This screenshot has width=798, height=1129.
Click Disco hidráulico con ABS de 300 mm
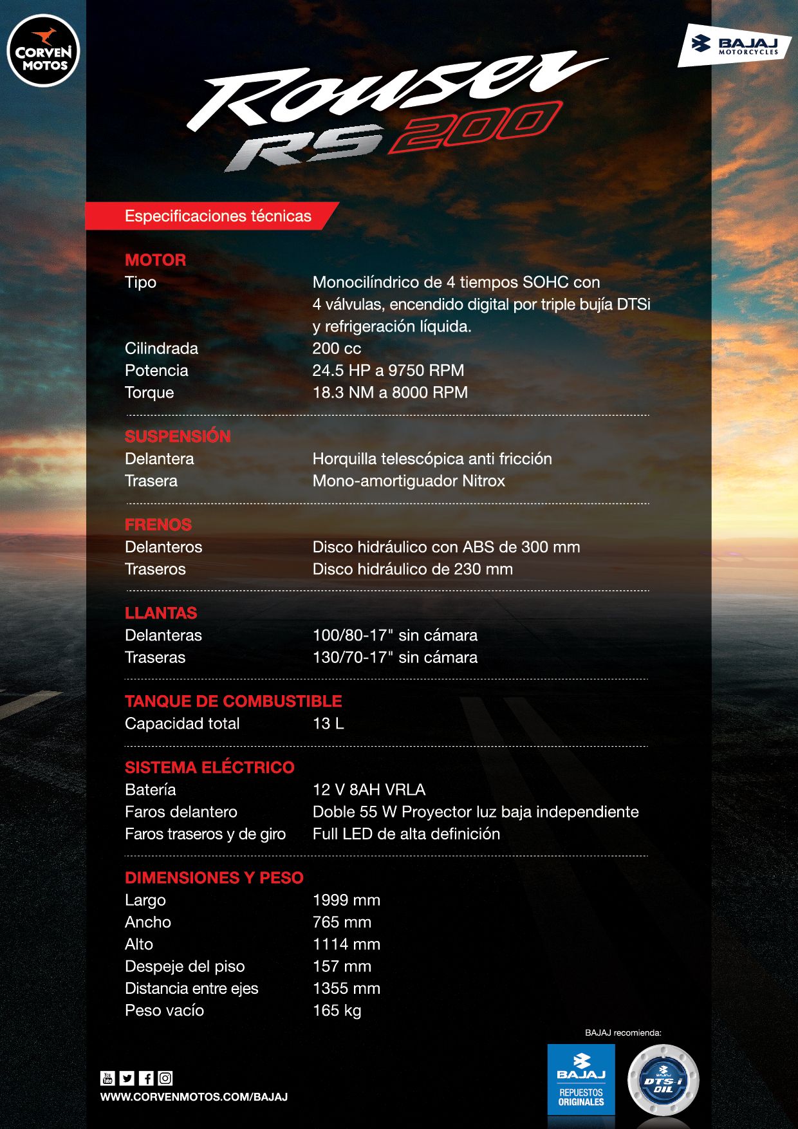(x=446, y=547)
